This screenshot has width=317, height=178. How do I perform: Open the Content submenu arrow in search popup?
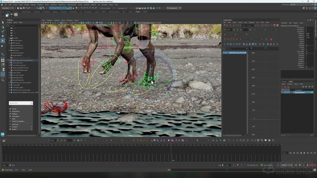coord(32,127)
